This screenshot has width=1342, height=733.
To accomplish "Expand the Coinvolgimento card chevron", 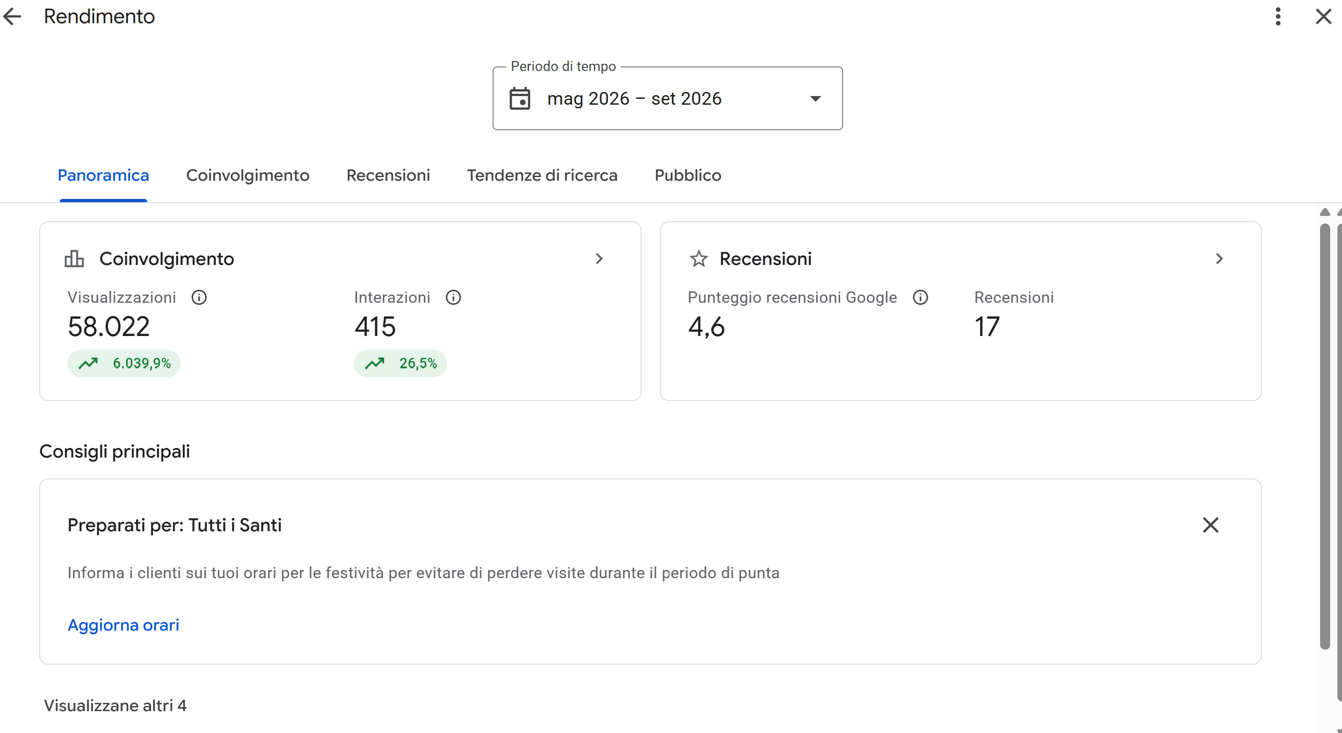I will (599, 259).
